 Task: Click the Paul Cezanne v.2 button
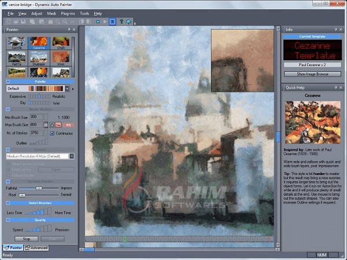point(312,65)
